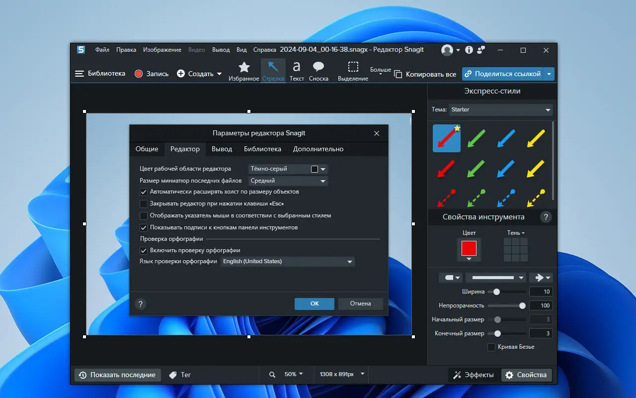Screen dimensions: 636x398
Task: Open the Изображение menu
Action: 162,50
